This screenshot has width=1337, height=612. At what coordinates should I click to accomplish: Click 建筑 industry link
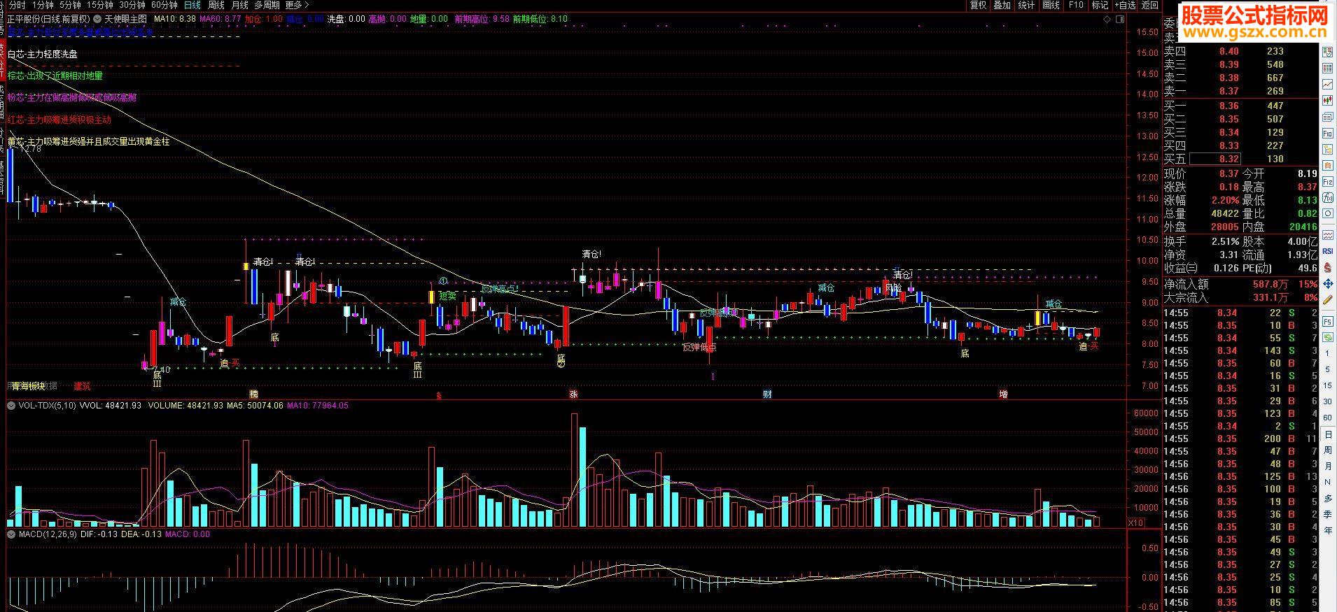[x=82, y=386]
